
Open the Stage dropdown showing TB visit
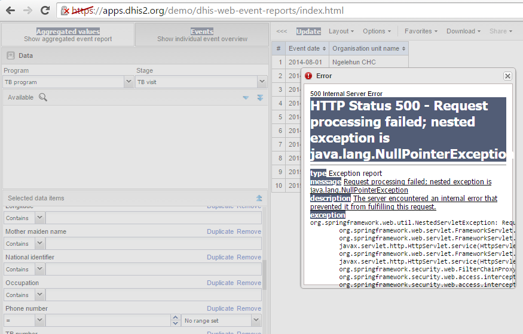(262, 82)
